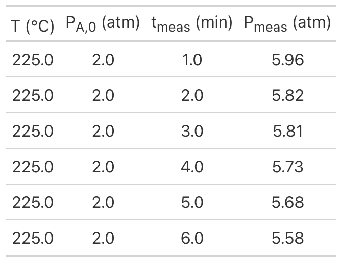Select the 5.82 pressure value
This screenshot has height=262, width=341.
point(287,95)
